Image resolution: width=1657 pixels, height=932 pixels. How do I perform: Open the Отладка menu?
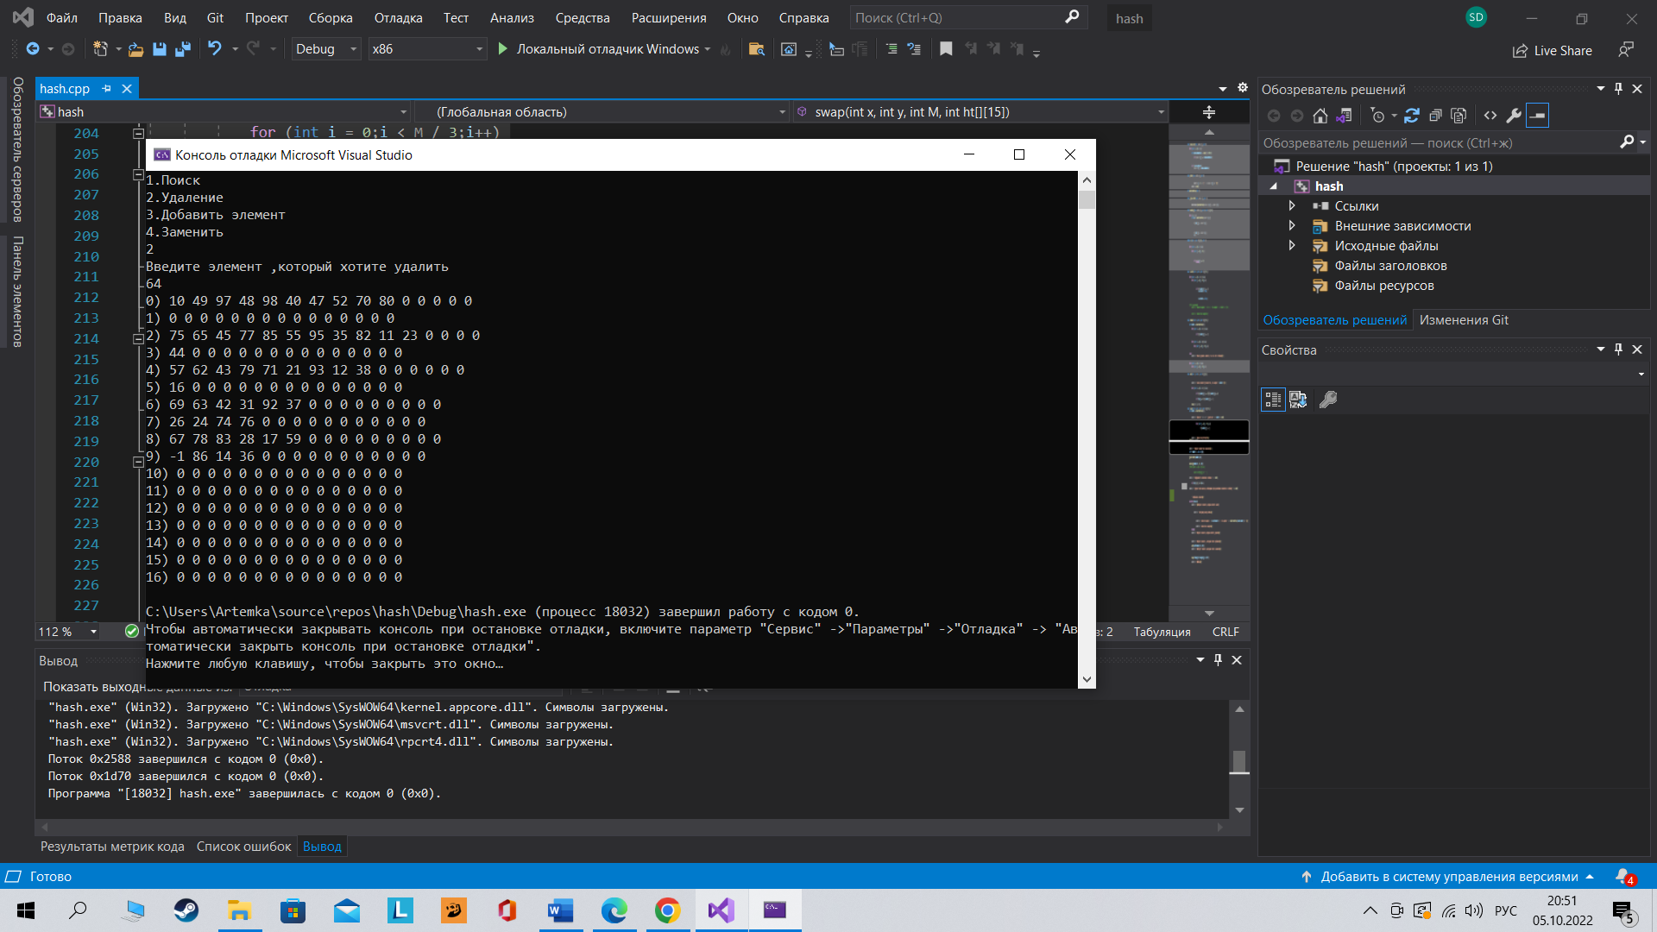click(398, 18)
